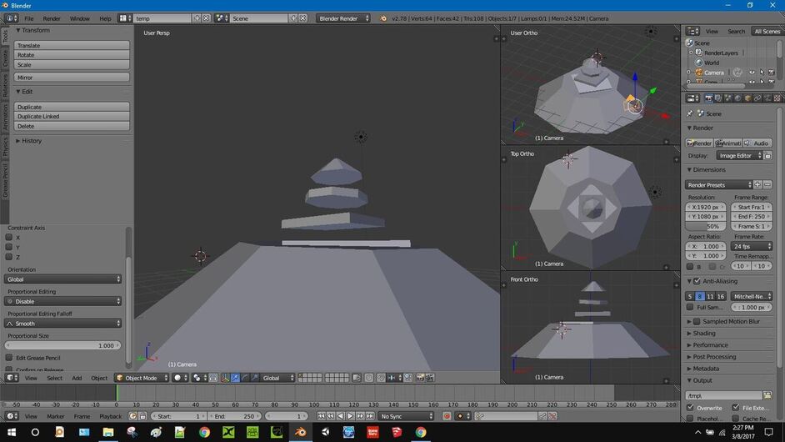The image size is (785, 442).
Task: Toggle the Edit Grease Pencil checkbox
Action: click(9, 358)
